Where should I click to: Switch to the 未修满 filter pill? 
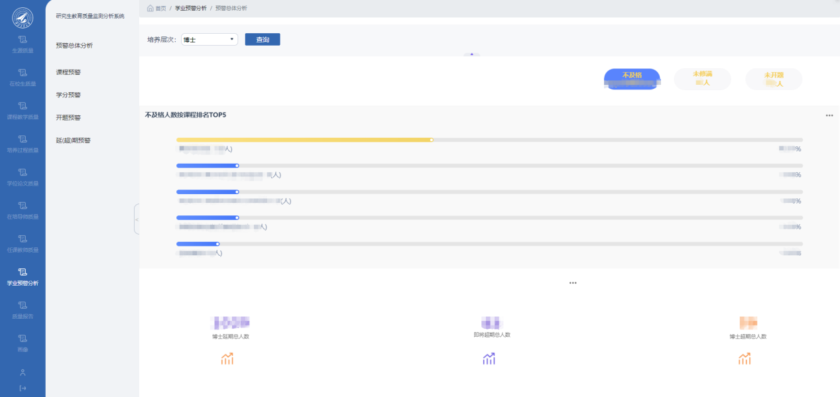tap(702, 79)
